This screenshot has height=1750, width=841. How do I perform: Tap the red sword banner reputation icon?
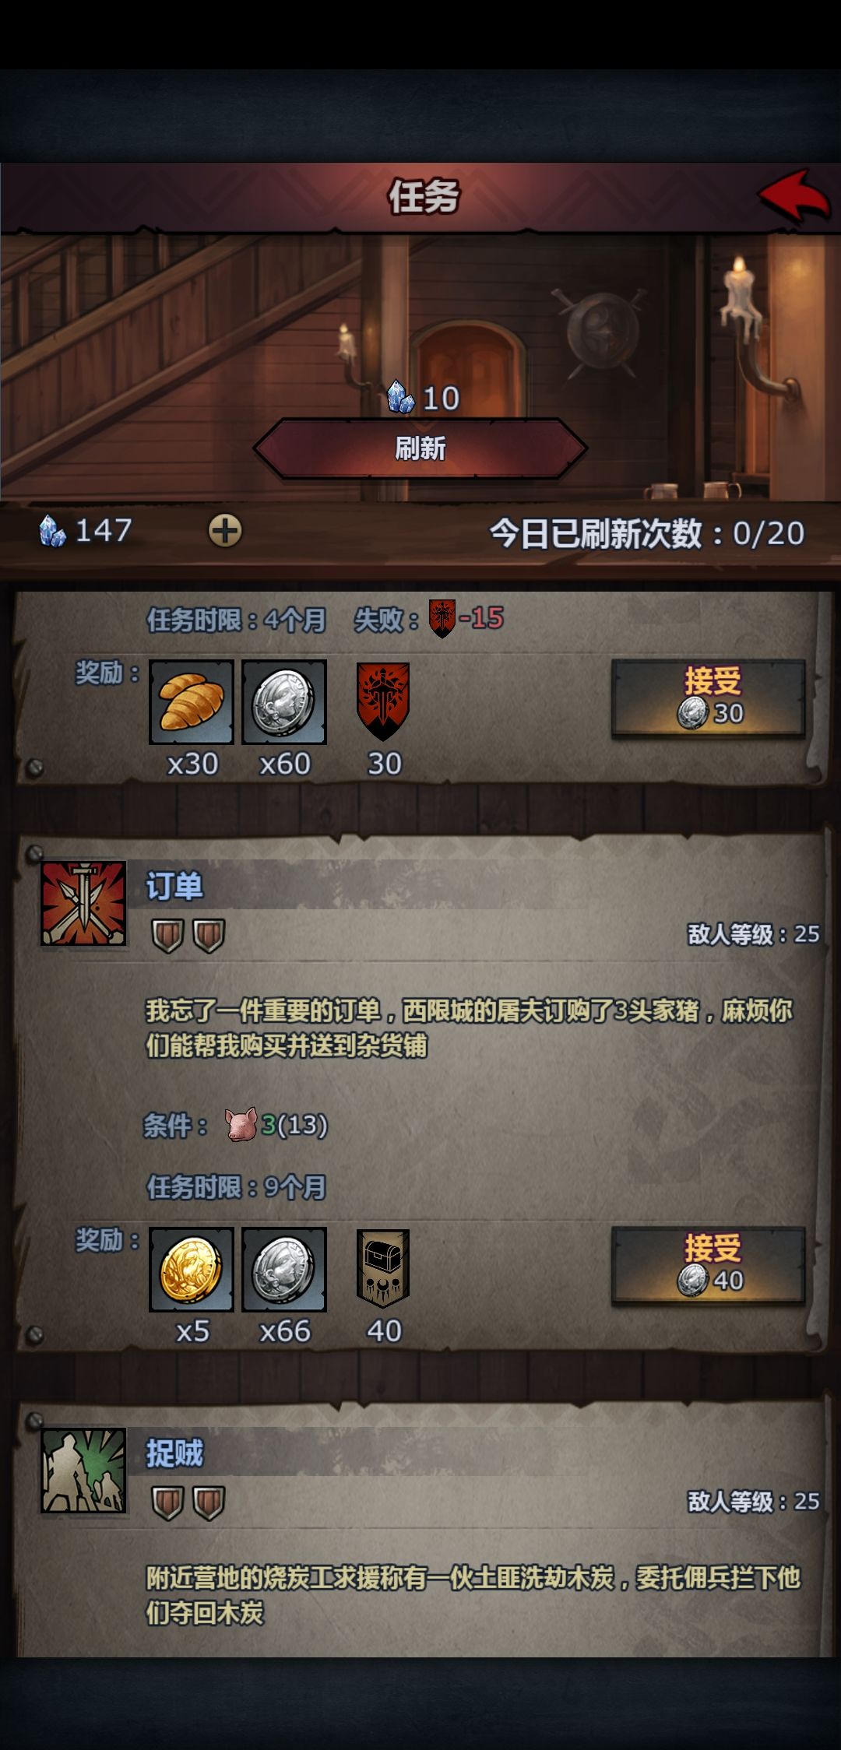[382, 701]
